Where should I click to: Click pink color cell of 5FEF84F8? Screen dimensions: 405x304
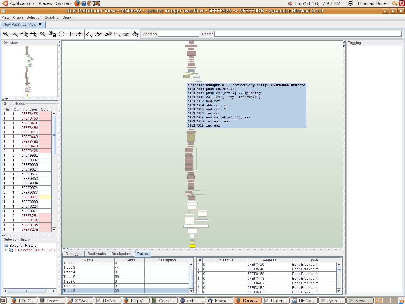[45, 114]
